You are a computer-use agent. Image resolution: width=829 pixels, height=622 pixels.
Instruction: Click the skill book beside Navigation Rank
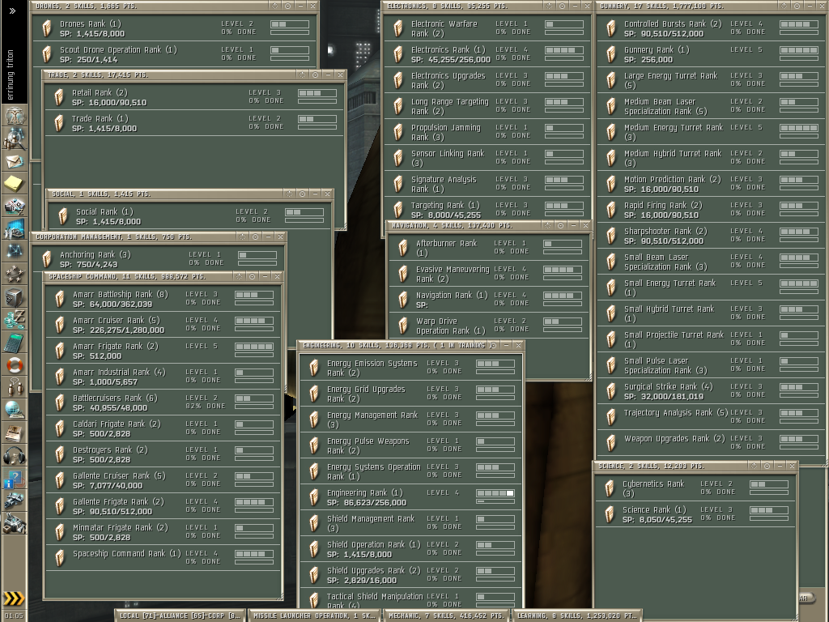(x=403, y=300)
